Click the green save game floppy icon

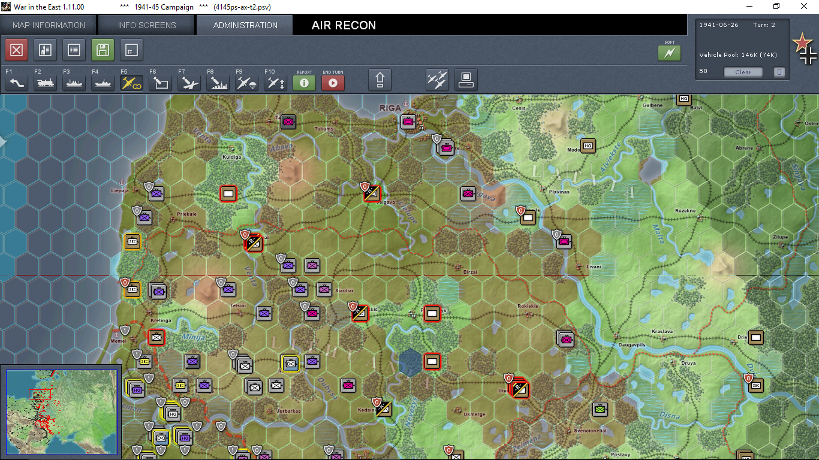(x=103, y=50)
